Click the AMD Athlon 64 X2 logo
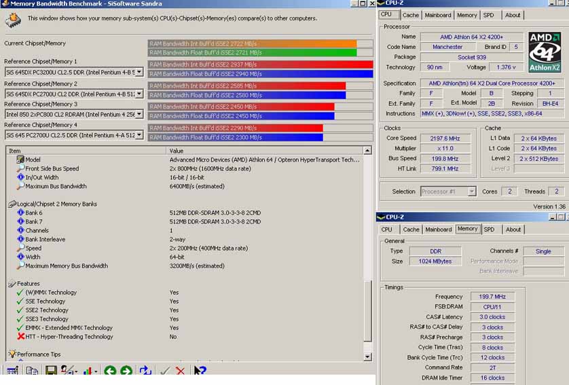 point(545,52)
